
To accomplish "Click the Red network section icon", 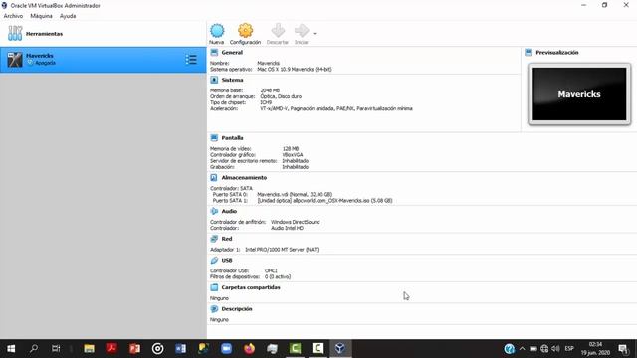I will 214,239.
